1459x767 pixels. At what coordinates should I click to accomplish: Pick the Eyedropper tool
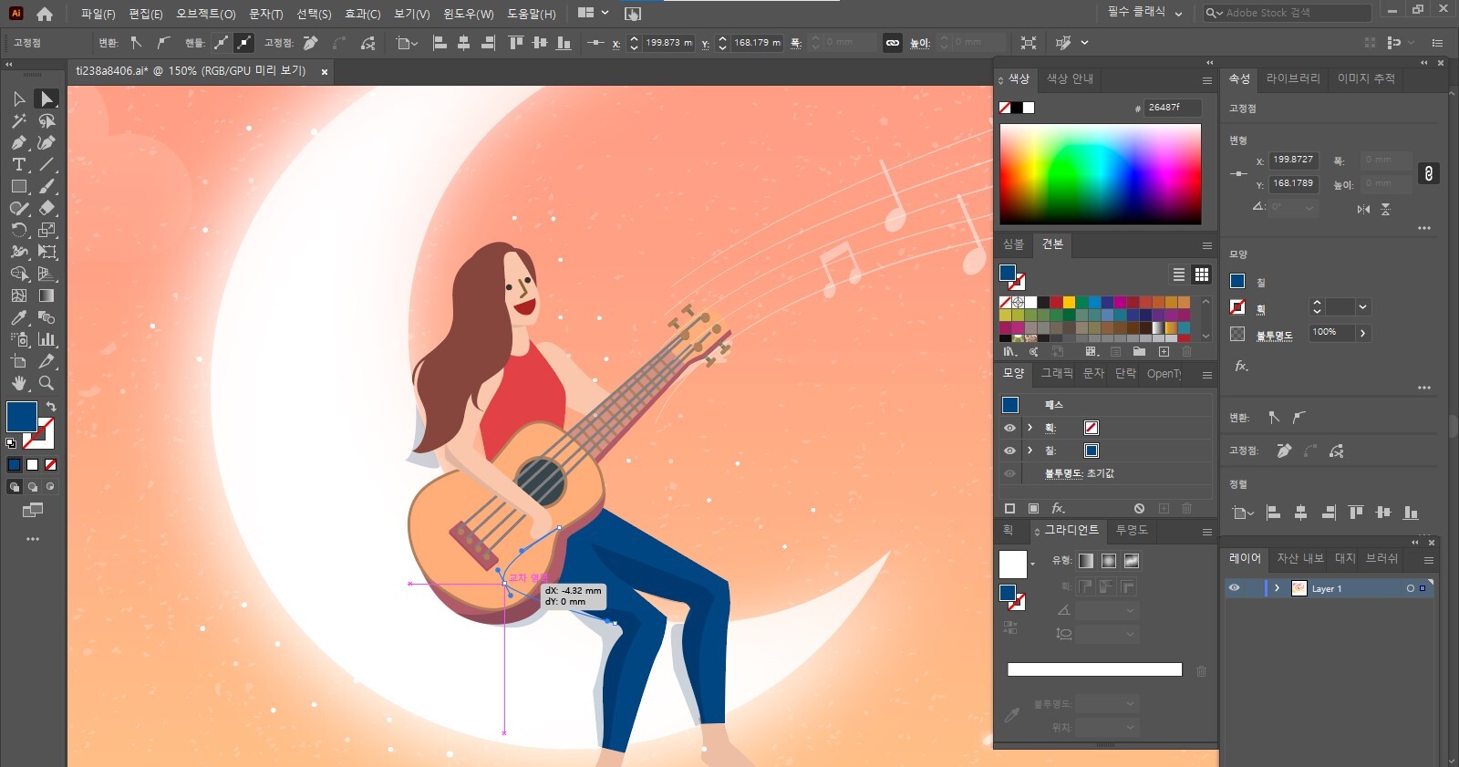click(x=18, y=317)
